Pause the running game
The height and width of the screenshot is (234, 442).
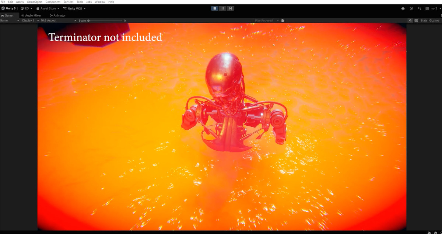(222, 8)
